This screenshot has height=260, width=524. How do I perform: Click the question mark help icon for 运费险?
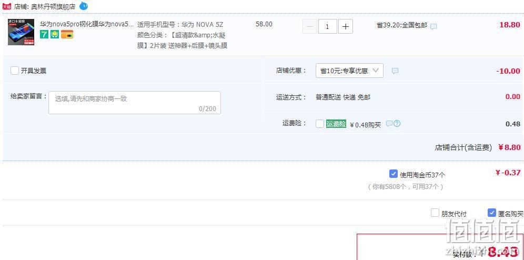pos(397,124)
